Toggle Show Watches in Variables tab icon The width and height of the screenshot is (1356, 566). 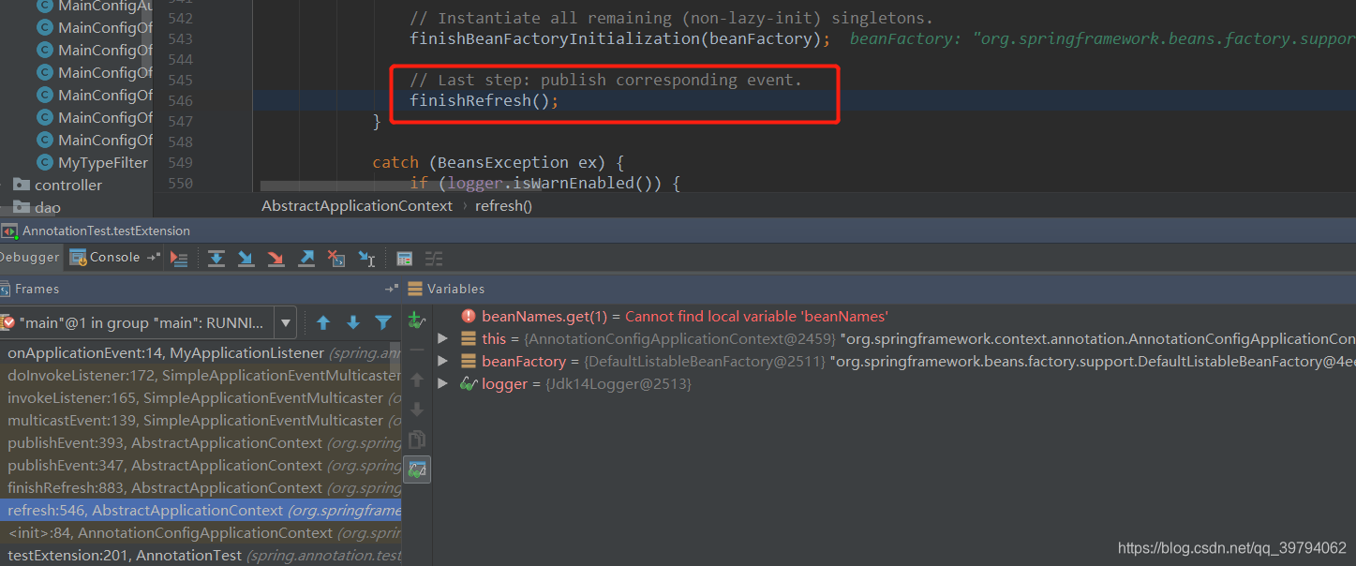tap(417, 469)
